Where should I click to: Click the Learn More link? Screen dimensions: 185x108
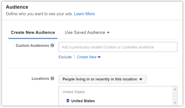pyautogui.click(x=84, y=14)
